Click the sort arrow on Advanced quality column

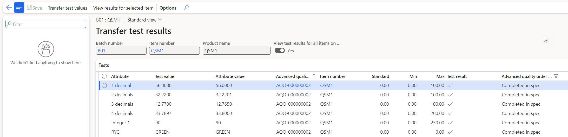pyautogui.click(x=314, y=76)
